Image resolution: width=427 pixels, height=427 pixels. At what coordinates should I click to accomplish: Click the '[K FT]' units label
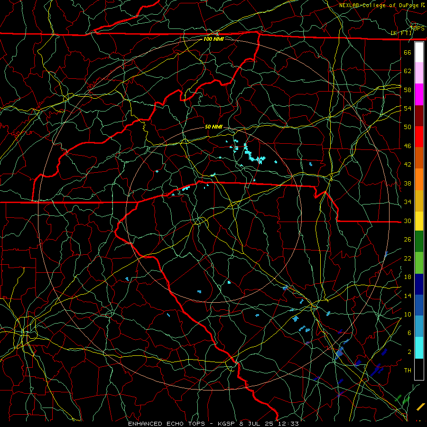(401, 33)
